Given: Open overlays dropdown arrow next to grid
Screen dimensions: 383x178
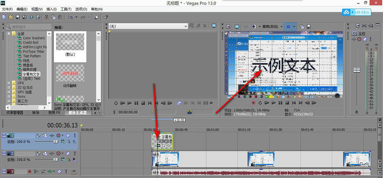Looking at the screenshot, I should (x=294, y=26).
